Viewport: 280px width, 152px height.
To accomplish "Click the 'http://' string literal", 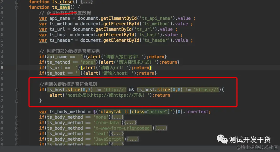I will click(x=115, y=90).
